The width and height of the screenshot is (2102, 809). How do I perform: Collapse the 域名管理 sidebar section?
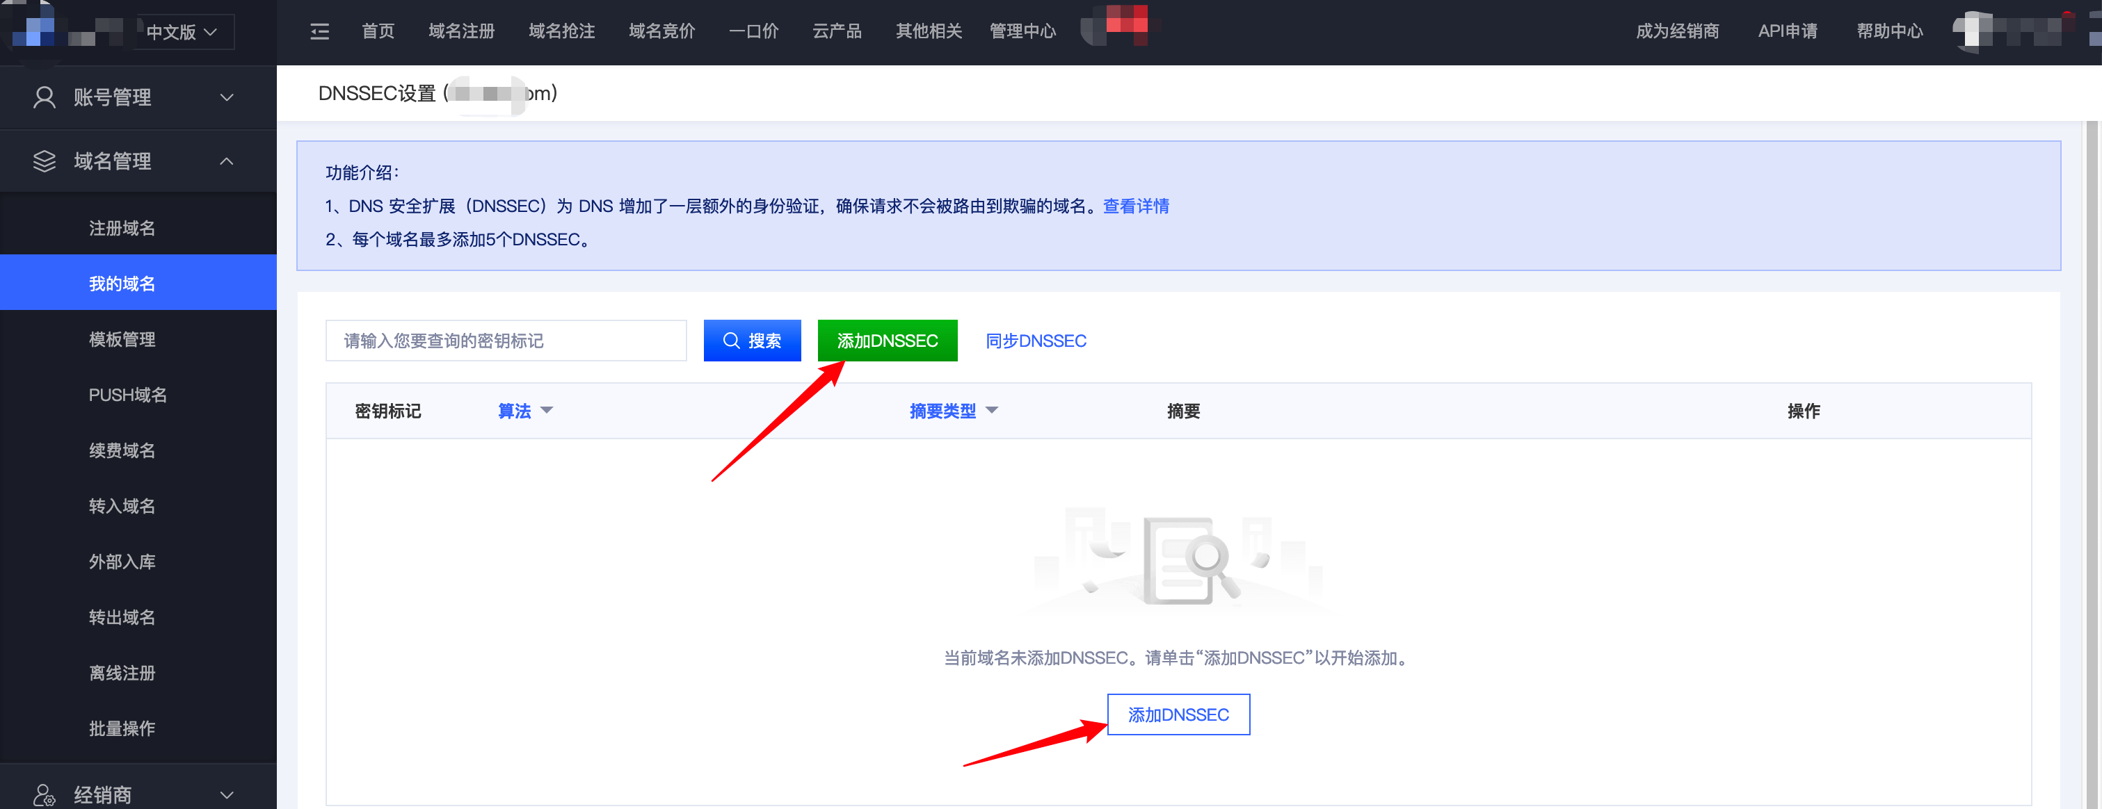[138, 161]
